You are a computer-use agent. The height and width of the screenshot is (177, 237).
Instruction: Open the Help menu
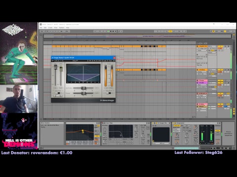(x=68, y=28)
